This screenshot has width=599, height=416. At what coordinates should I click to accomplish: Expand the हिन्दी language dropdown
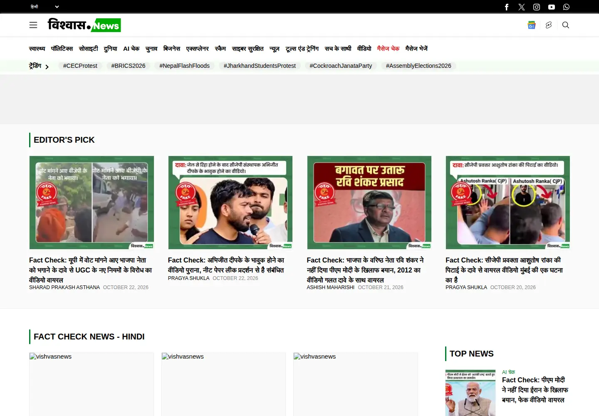pyautogui.click(x=45, y=7)
